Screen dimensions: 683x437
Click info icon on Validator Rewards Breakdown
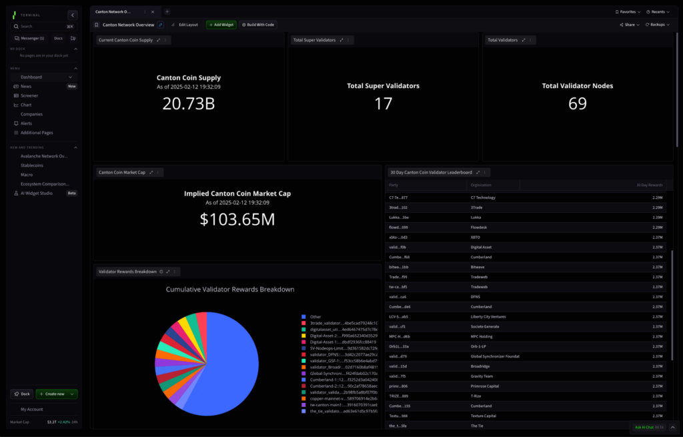click(161, 272)
